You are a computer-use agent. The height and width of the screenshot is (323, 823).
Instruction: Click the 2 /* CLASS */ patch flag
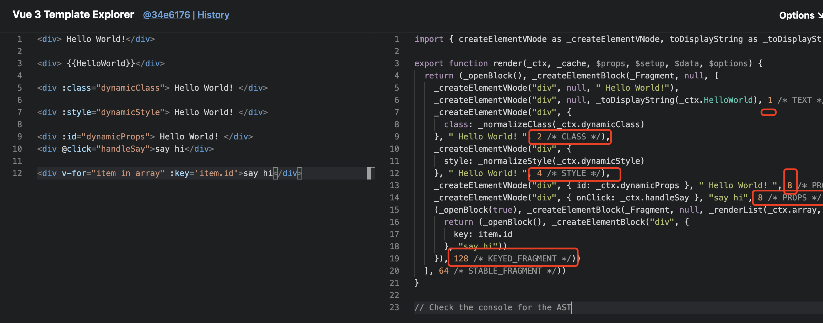coord(570,137)
